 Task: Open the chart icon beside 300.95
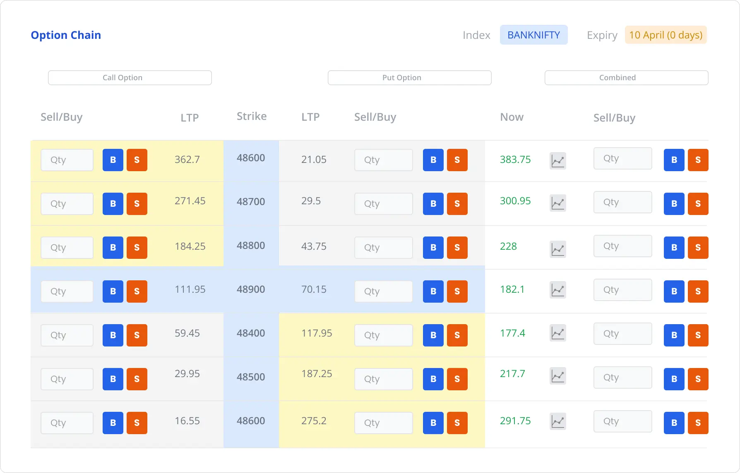(558, 203)
